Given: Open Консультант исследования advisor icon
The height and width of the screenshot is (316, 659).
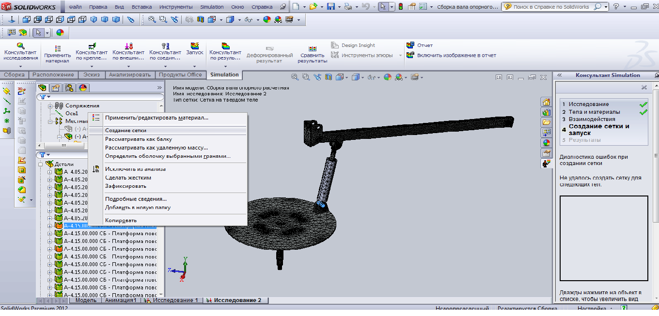Looking at the screenshot, I should pos(20,45).
